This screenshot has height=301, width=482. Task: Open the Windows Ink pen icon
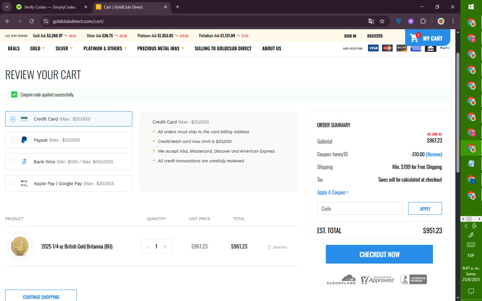click(471, 235)
